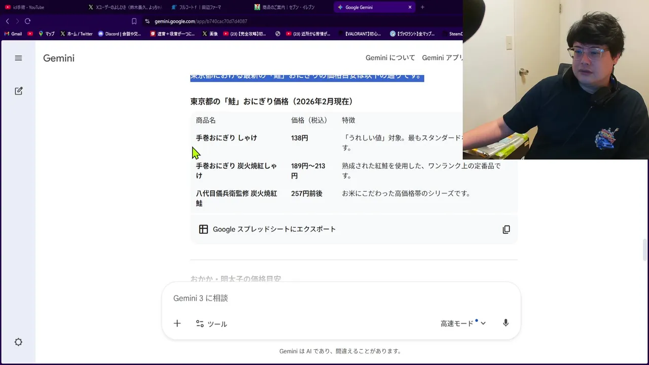Screen dimensions: 649x365
Task: Open the '(23)【完全攻略】初' YouTube bookmark
Action: pos(245,34)
